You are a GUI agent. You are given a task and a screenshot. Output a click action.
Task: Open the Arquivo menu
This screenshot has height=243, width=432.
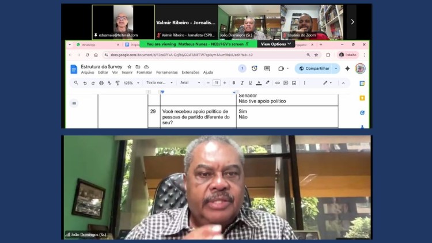pos(88,73)
